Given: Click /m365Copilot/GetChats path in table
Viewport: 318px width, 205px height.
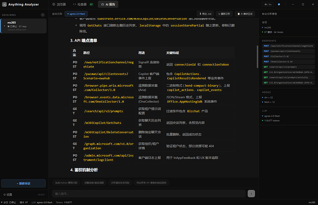Looking at the screenshot, I should point(103,123).
